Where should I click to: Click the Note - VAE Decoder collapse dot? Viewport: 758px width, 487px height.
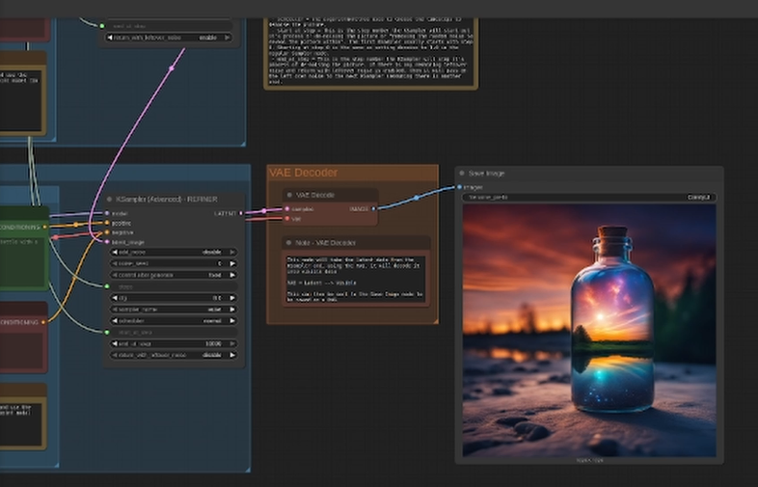[x=288, y=243]
